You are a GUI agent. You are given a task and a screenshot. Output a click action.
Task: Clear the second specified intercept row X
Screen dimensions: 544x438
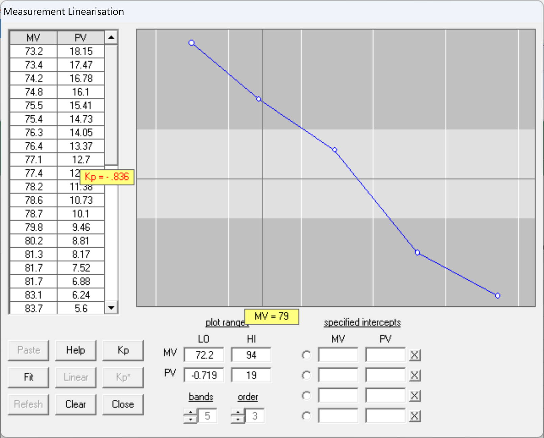point(415,375)
